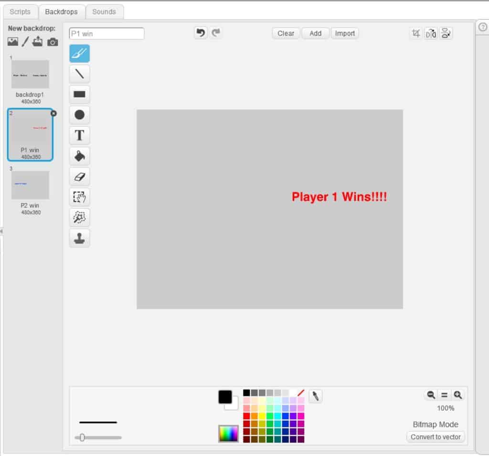
Task: Click the Clear button
Action: [286, 33]
